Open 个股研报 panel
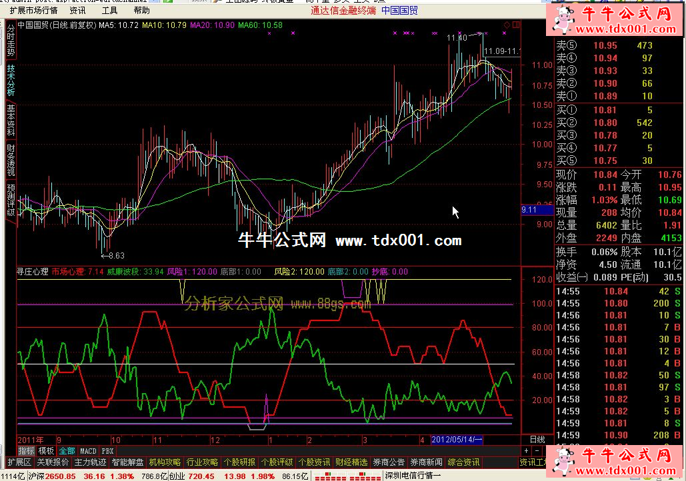This screenshot has height=481, width=686. 239,462
